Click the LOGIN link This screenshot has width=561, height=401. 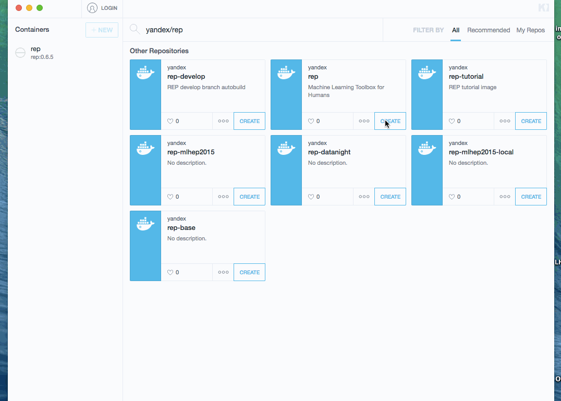click(109, 8)
